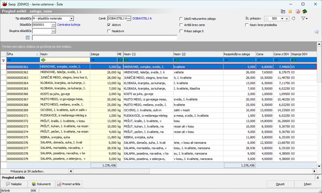The height and width of the screenshot is (193, 322).
Task: Select row 0000000000372 PRŠUT, kraški
Action: tap(162, 121)
